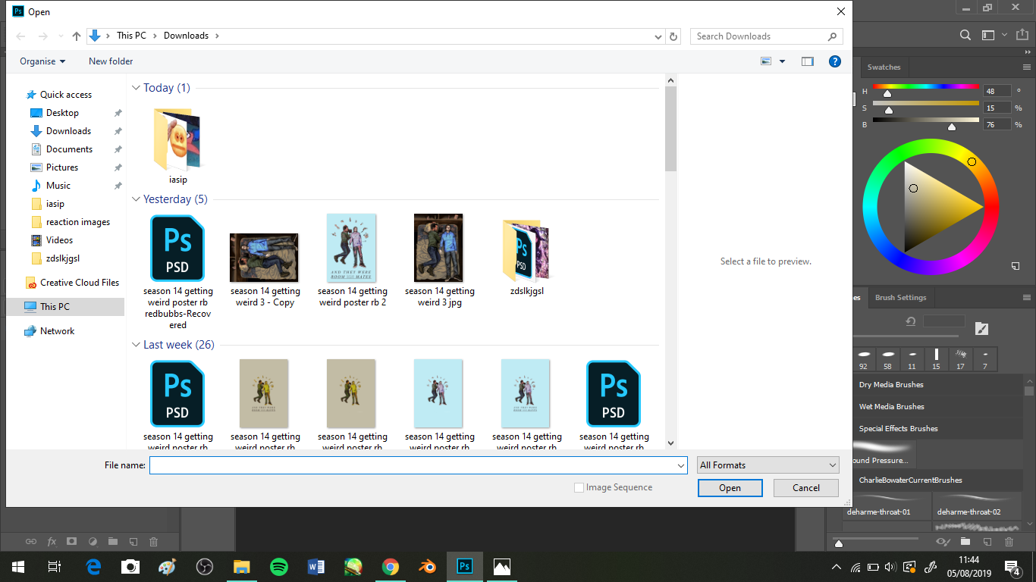Add a layer style with the fx icon
This screenshot has height=582, width=1036.
point(52,541)
